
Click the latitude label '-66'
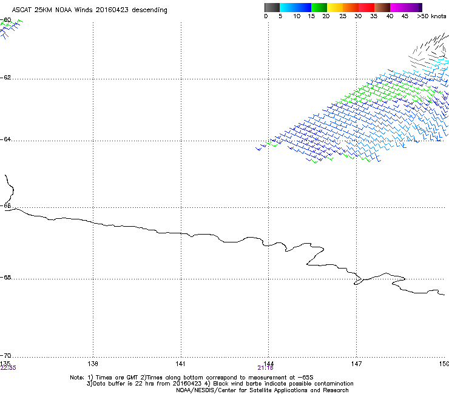(5, 206)
